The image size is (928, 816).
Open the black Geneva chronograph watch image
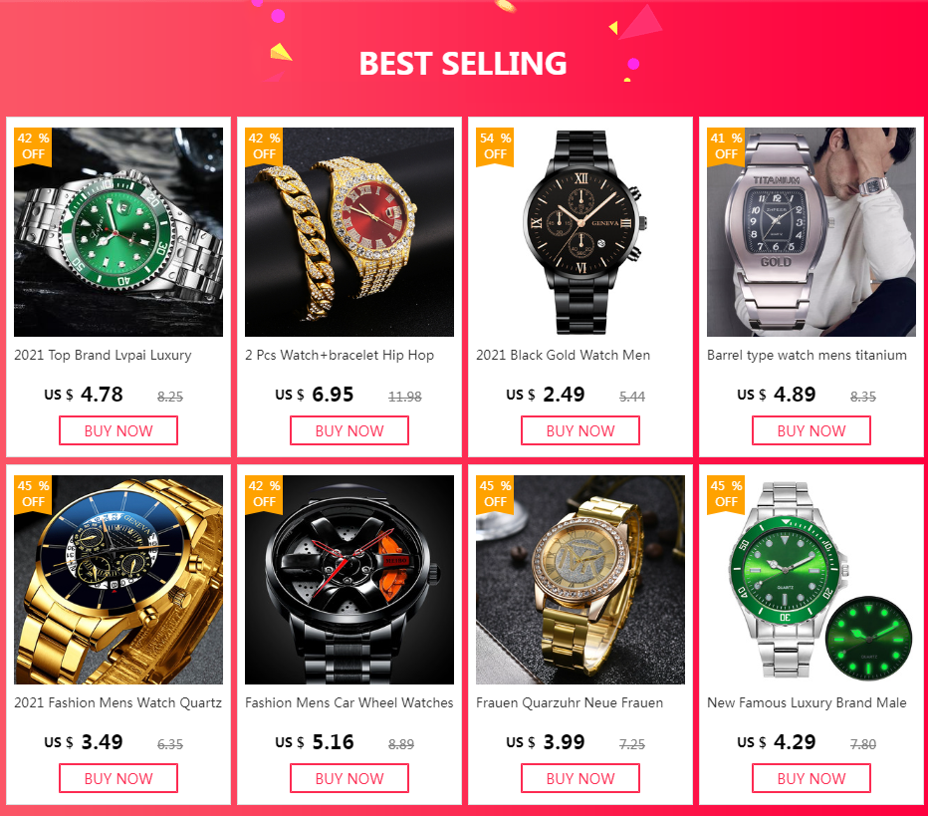point(580,232)
